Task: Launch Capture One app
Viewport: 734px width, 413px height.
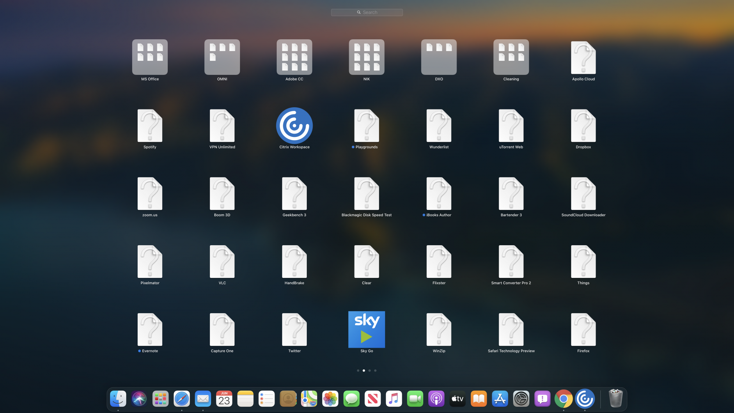Action: (x=222, y=329)
